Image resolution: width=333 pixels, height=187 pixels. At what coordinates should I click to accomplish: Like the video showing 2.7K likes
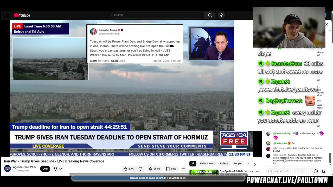point(129,169)
